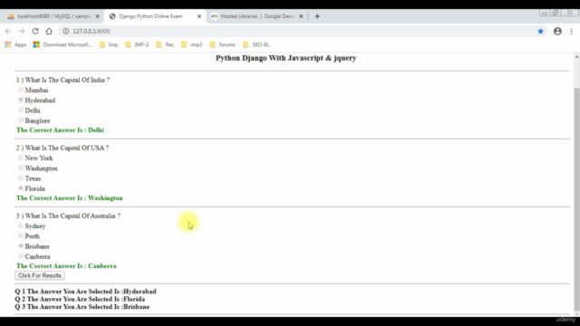Open the imp3 bookmarks folder
The width and height of the screenshot is (580, 326).
(x=191, y=44)
